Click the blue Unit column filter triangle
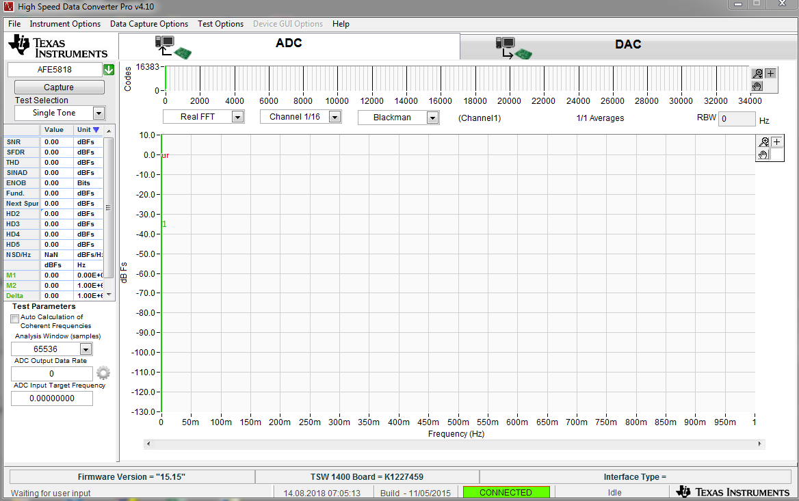The height and width of the screenshot is (501, 799). (96, 130)
